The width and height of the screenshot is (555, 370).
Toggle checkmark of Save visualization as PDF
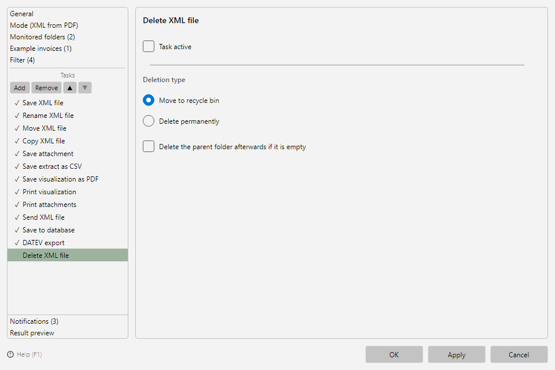click(x=17, y=180)
